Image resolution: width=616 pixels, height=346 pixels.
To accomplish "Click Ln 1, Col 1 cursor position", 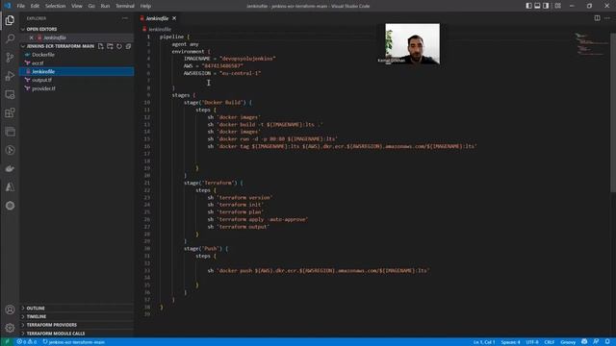I will pos(483,342).
